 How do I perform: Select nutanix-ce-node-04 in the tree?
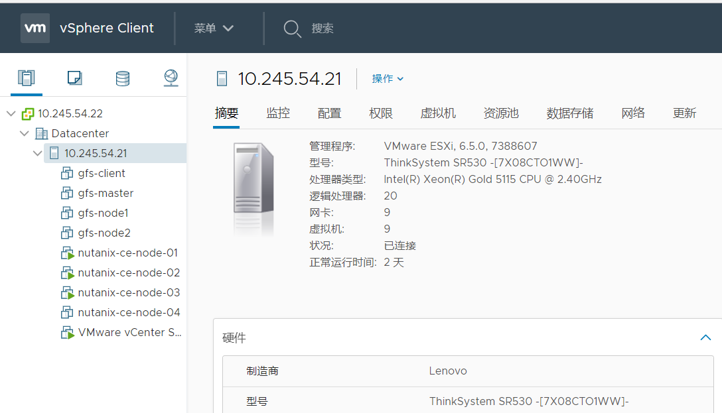click(129, 313)
